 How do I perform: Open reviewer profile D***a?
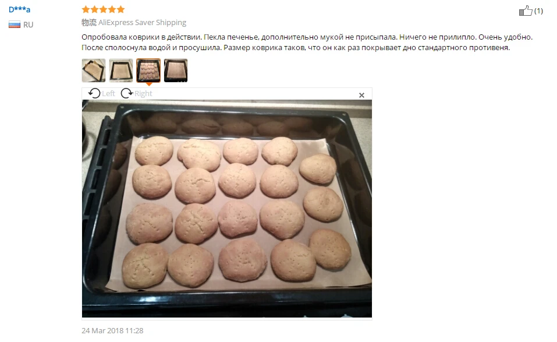[x=20, y=9]
